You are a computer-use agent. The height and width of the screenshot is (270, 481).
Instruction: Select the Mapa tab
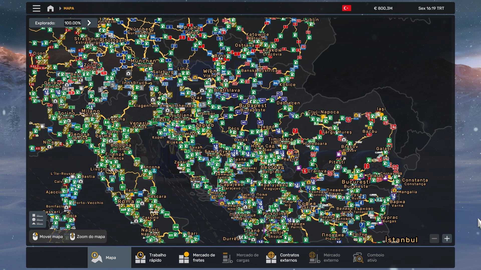point(109,257)
